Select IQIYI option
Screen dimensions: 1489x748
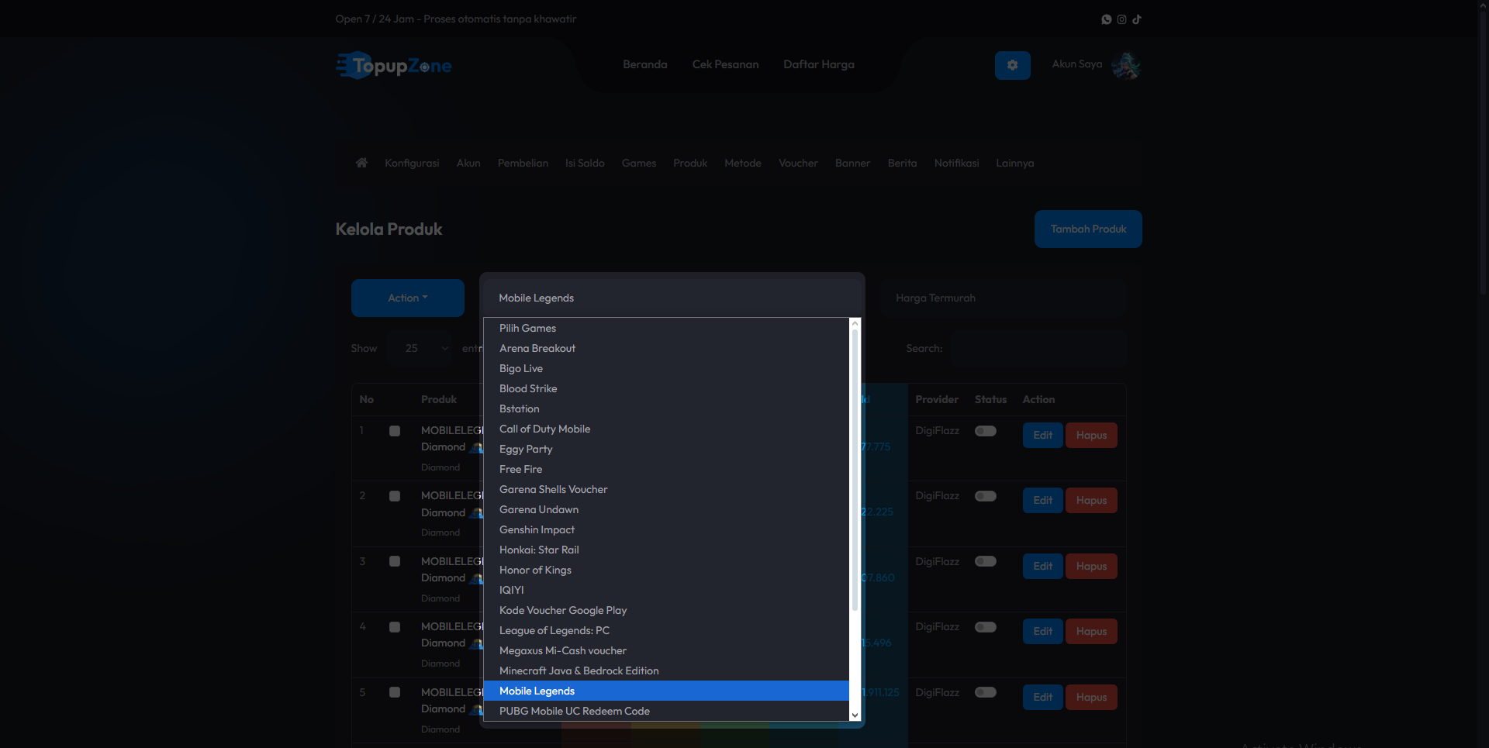pos(666,590)
